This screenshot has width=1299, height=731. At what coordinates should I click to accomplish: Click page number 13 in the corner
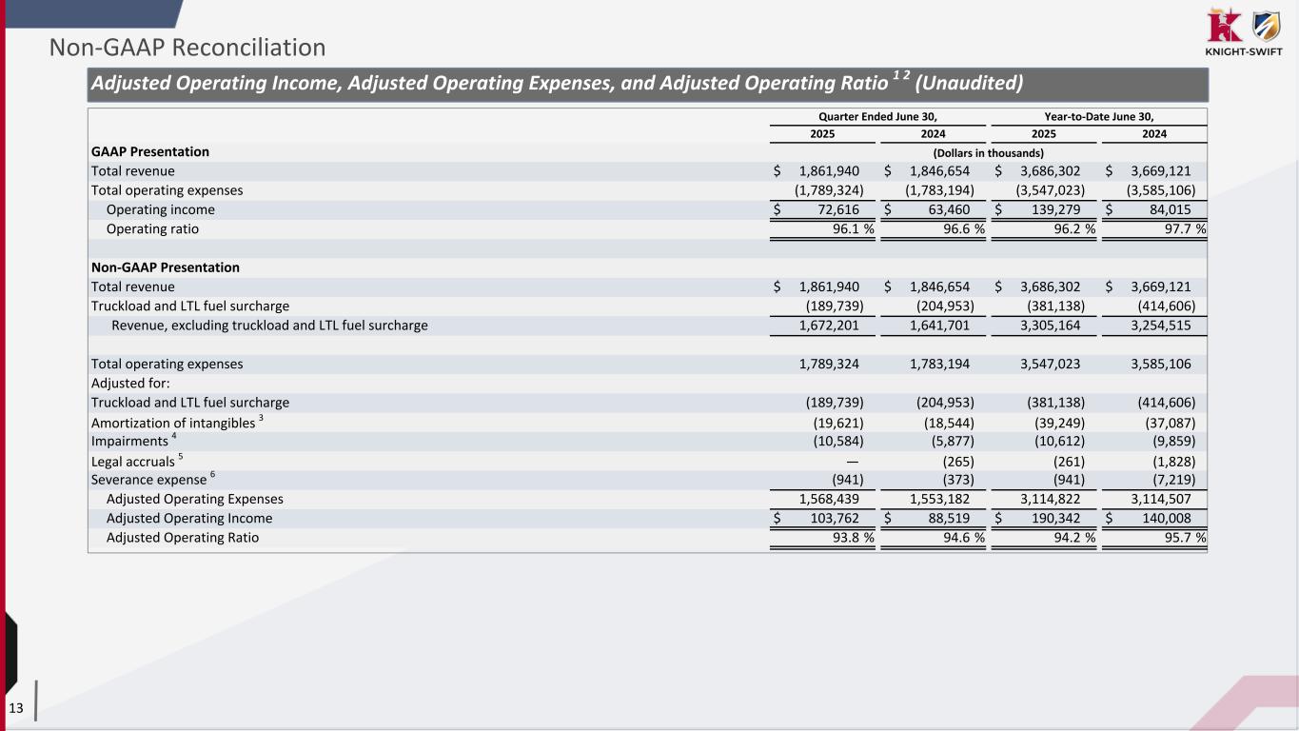[16, 707]
